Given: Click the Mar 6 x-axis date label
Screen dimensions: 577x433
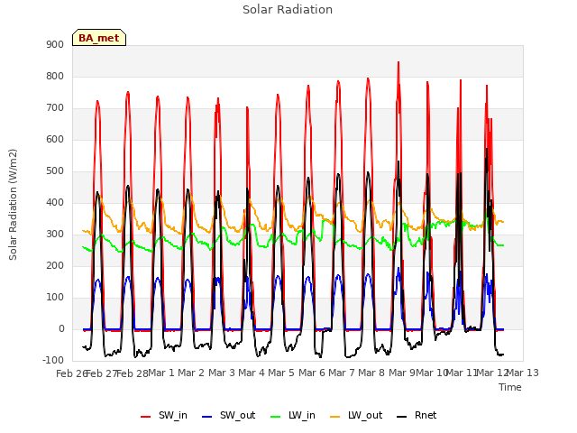Looking at the screenshot, I should click(312, 373).
